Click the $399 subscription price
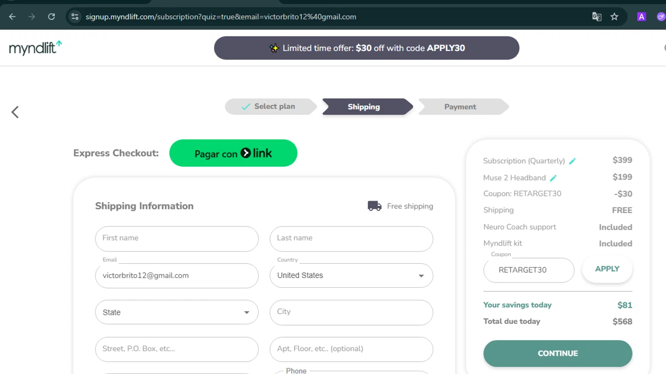Image resolution: width=666 pixels, height=374 pixels. coord(622,160)
